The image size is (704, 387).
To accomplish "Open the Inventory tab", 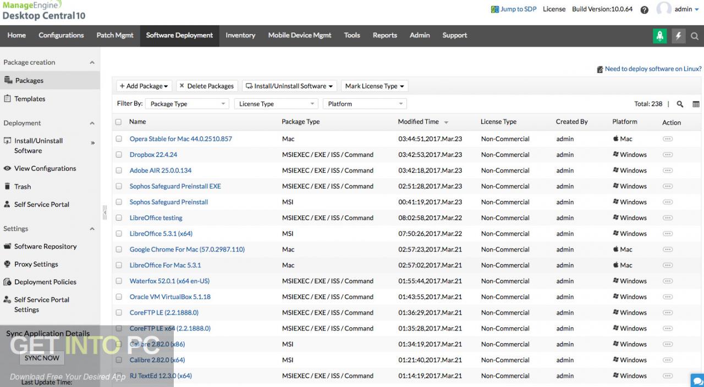I will tap(240, 35).
